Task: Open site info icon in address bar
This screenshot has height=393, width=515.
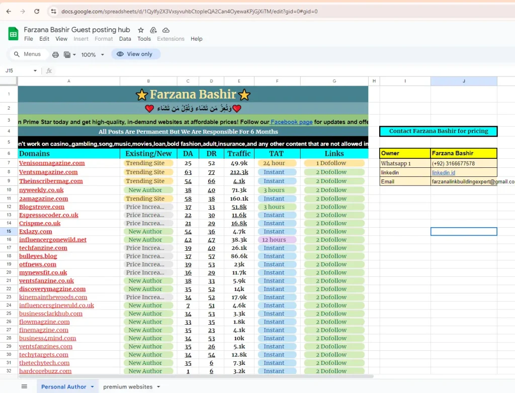Action: tap(53, 12)
